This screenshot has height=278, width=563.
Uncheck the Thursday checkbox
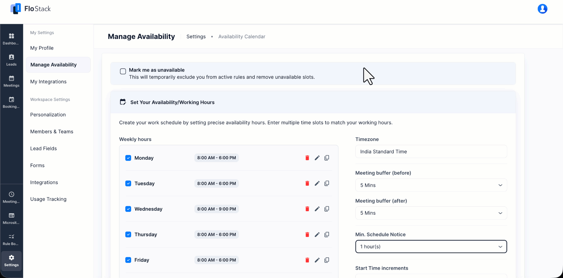(x=128, y=234)
